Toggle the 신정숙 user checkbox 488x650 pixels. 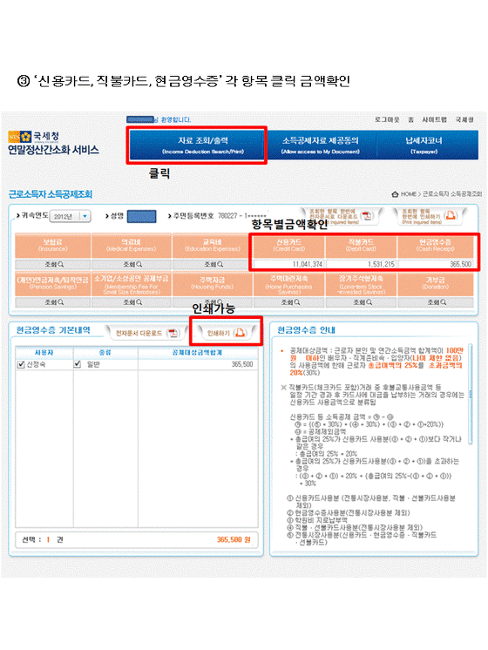(x=21, y=364)
